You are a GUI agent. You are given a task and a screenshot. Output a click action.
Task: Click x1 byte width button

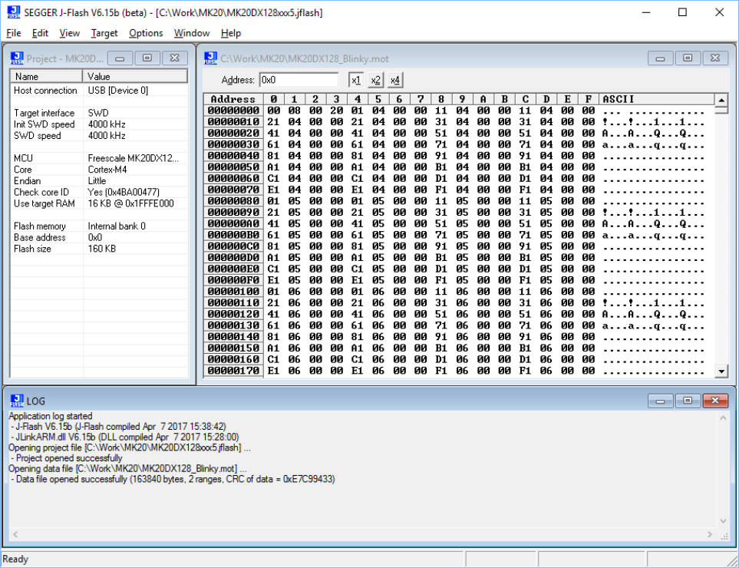(x=355, y=81)
